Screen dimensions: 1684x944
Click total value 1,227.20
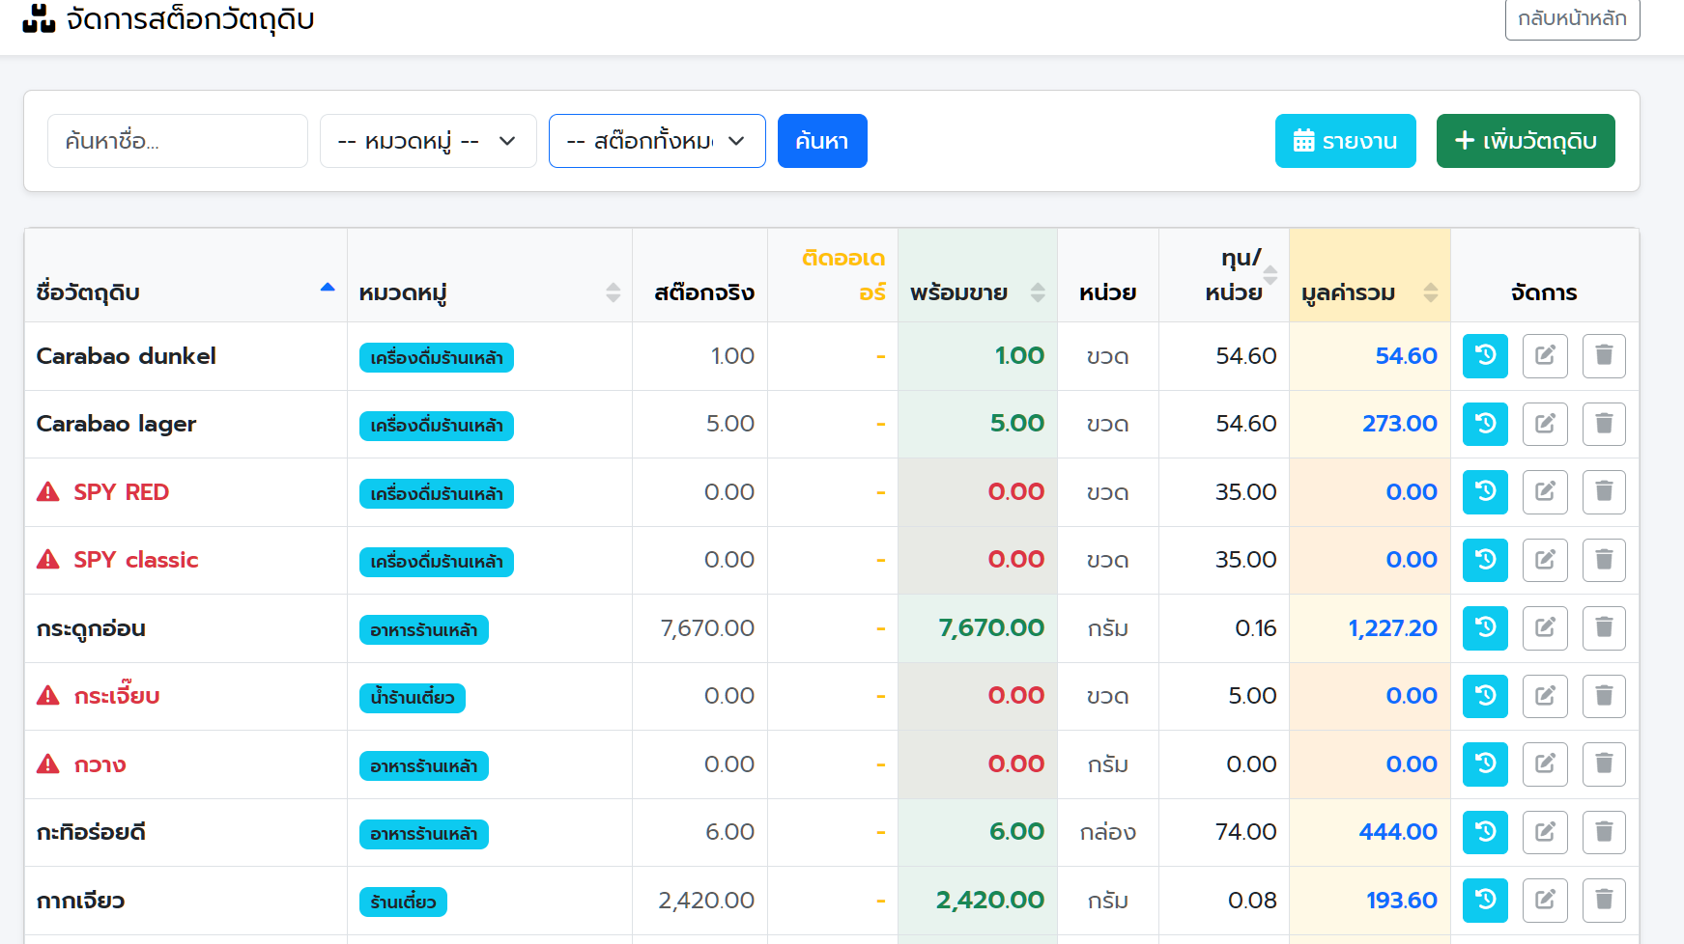coord(1393,628)
